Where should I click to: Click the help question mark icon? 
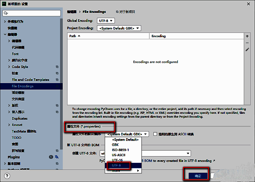7,176
